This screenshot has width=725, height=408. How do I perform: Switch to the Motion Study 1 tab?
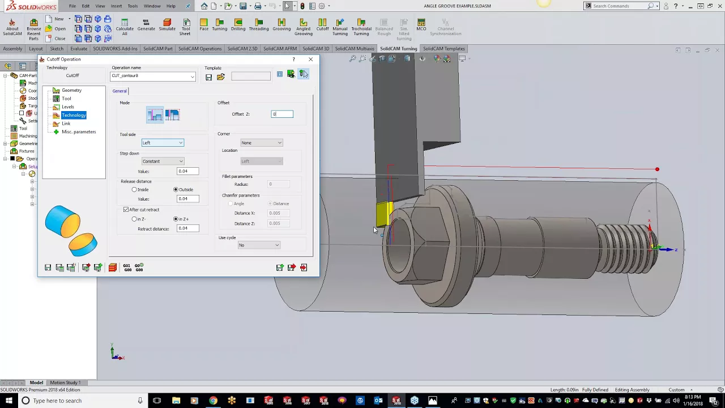65,382
